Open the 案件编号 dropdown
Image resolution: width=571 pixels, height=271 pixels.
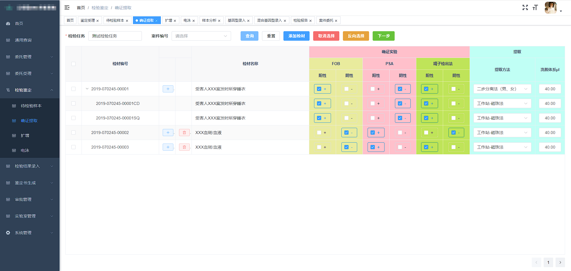[201, 36]
